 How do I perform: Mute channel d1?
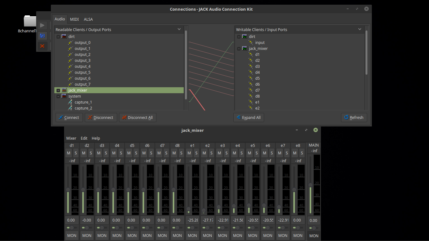click(x=68, y=153)
